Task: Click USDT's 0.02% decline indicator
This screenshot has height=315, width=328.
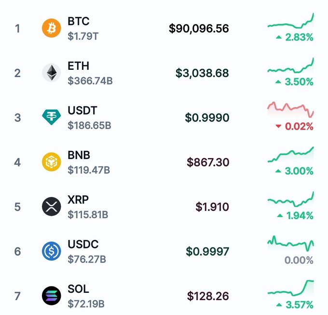Action: pos(294,127)
